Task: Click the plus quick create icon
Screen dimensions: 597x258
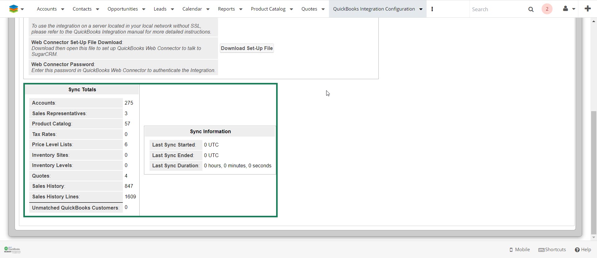Action: point(587,9)
